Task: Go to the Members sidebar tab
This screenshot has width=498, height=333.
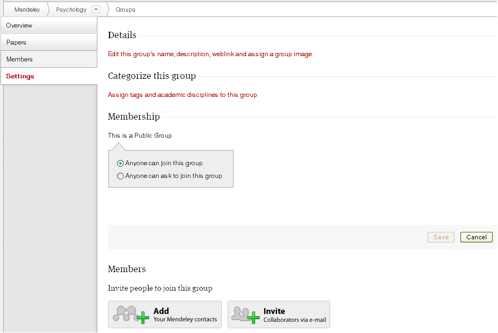Action: (49, 59)
